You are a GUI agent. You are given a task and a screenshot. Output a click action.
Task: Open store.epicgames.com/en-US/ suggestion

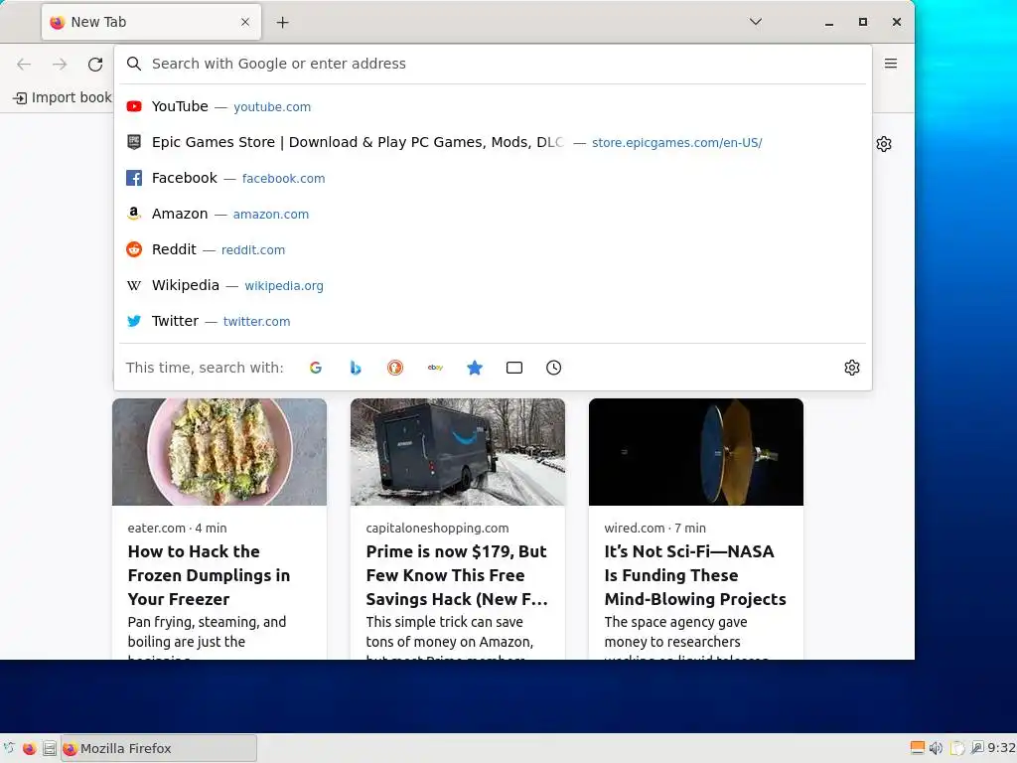(677, 143)
